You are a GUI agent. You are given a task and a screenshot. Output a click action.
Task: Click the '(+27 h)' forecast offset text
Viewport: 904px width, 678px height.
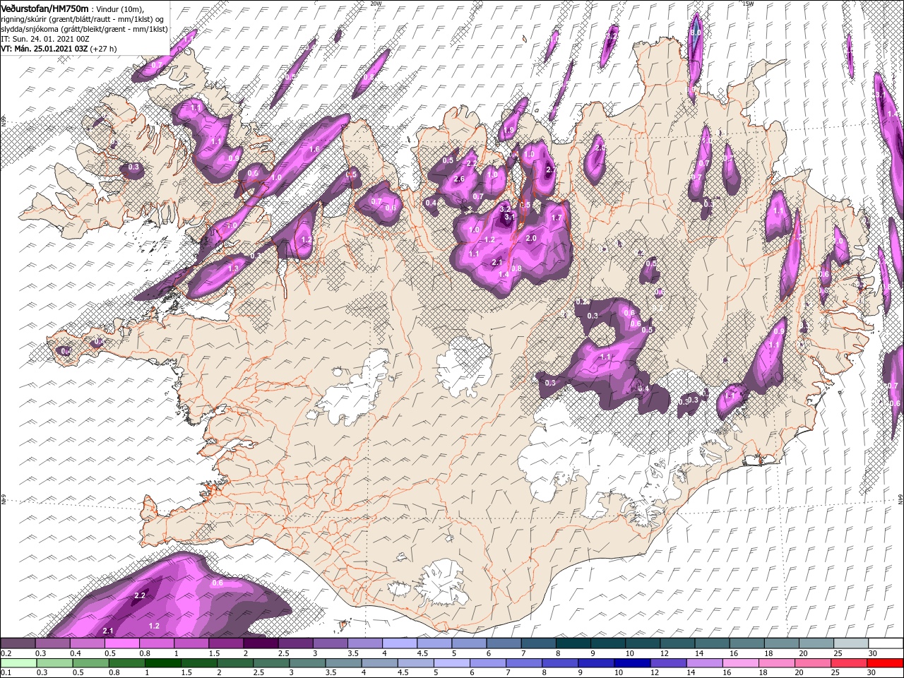104,49
